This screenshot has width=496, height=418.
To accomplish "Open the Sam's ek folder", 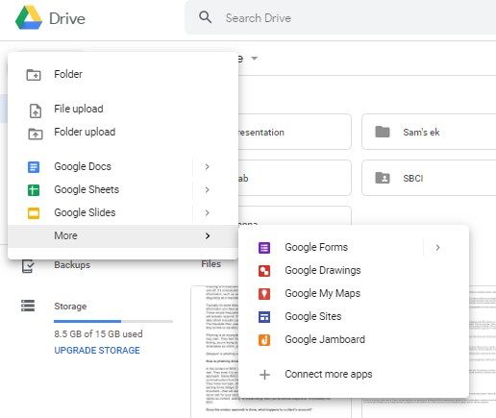I will pos(429,132).
